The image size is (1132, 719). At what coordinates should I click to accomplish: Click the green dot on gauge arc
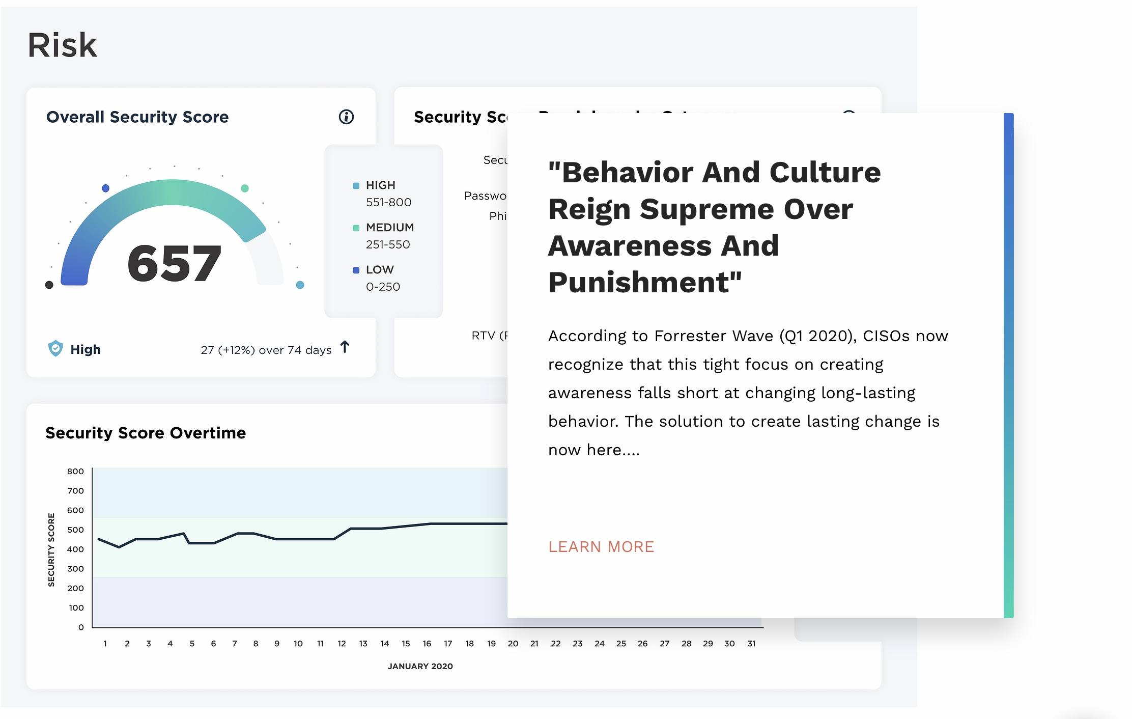coord(245,188)
